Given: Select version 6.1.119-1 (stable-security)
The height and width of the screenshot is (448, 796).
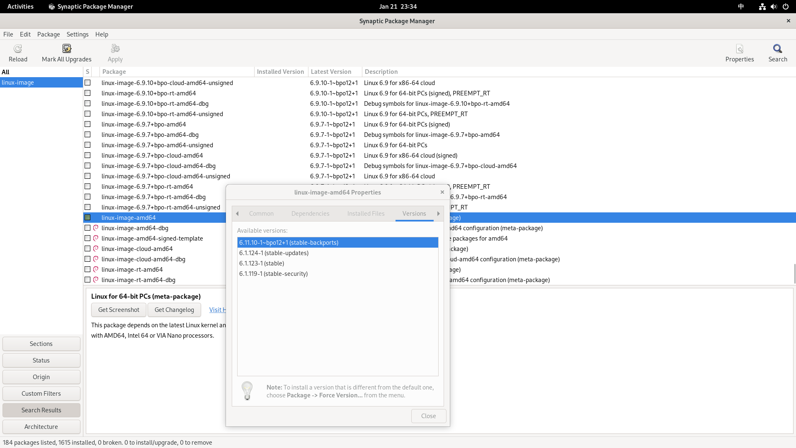Looking at the screenshot, I should [337, 273].
